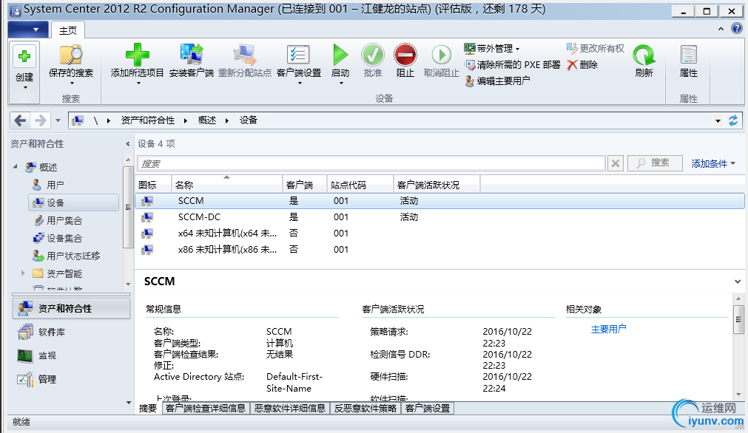Open the 资产和符合性 workspace

(71, 308)
